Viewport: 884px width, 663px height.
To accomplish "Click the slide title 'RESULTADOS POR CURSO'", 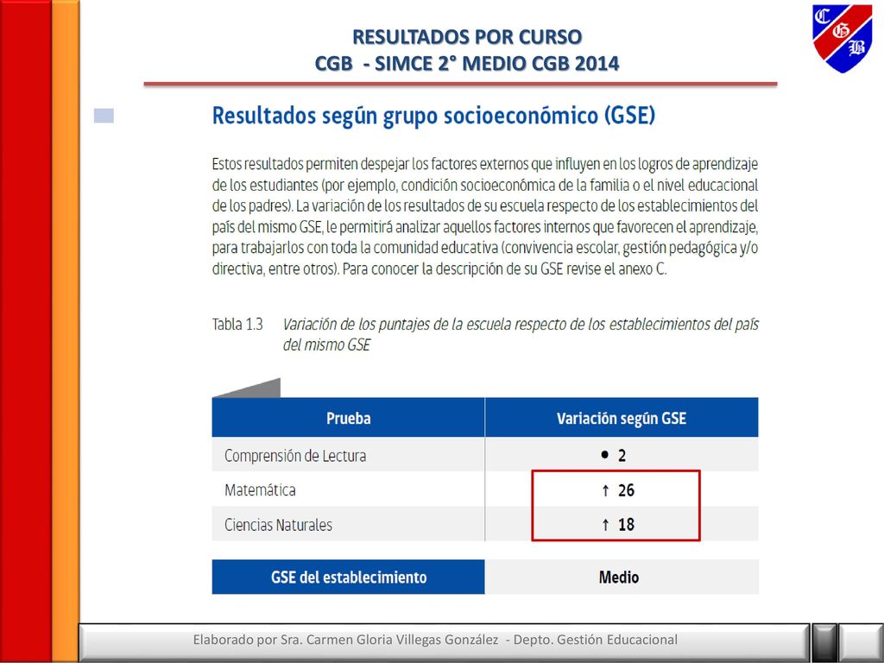I will point(467,36).
